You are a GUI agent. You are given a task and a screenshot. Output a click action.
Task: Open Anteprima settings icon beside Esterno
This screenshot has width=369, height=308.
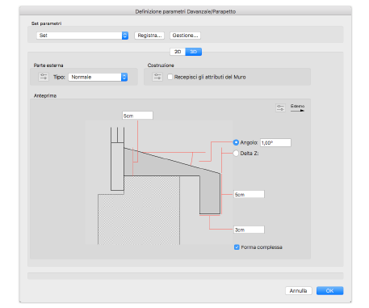280,108
